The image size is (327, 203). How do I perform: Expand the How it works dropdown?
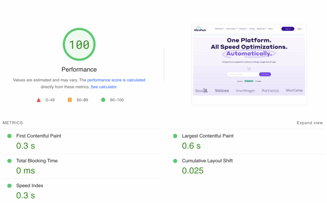[232, 29]
